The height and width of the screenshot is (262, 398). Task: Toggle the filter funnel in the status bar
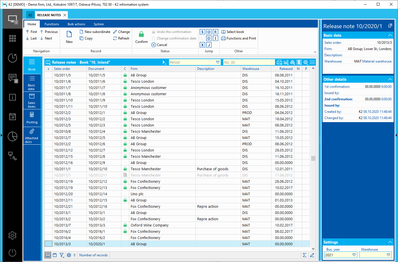click(62, 255)
